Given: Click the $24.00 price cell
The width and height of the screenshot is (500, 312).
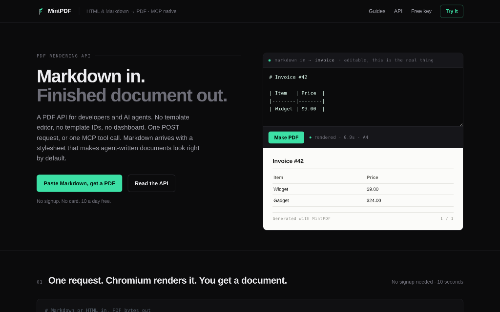Looking at the screenshot, I should (x=374, y=200).
